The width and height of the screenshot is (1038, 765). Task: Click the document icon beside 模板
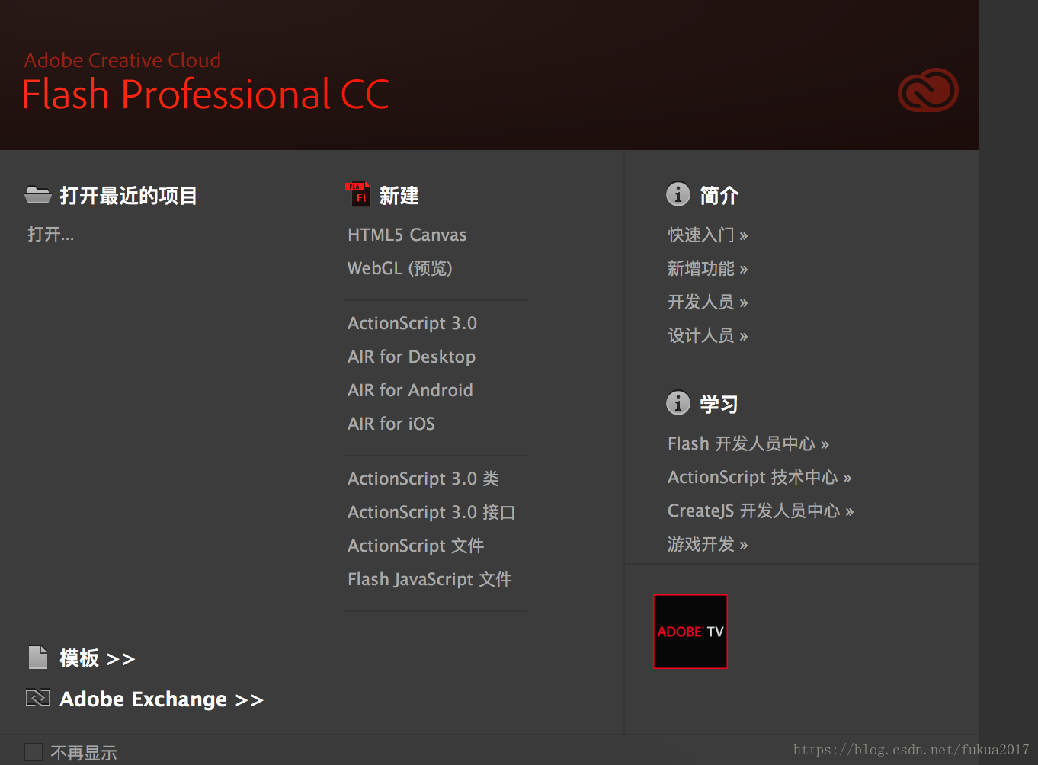click(x=38, y=657)
